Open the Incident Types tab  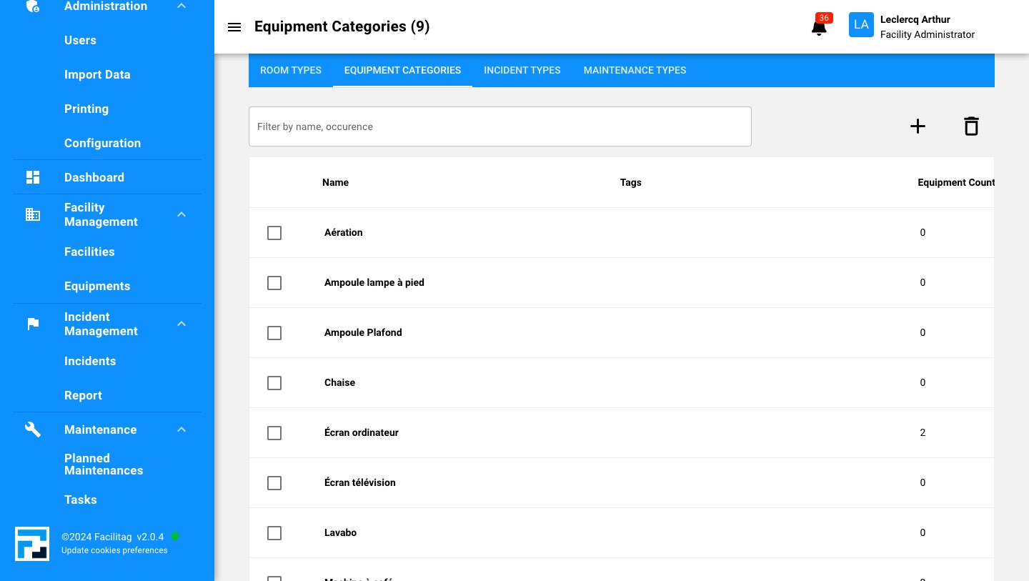click(522, 70)
